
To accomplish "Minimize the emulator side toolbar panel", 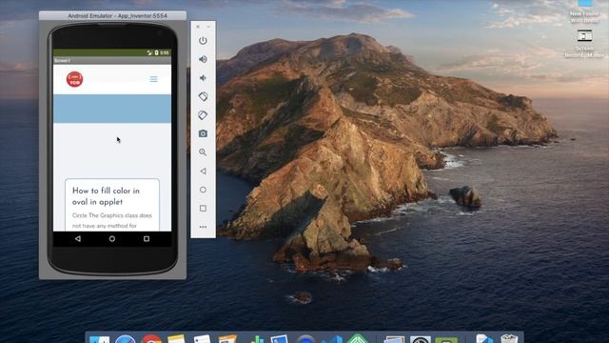I will pos(208,27).
